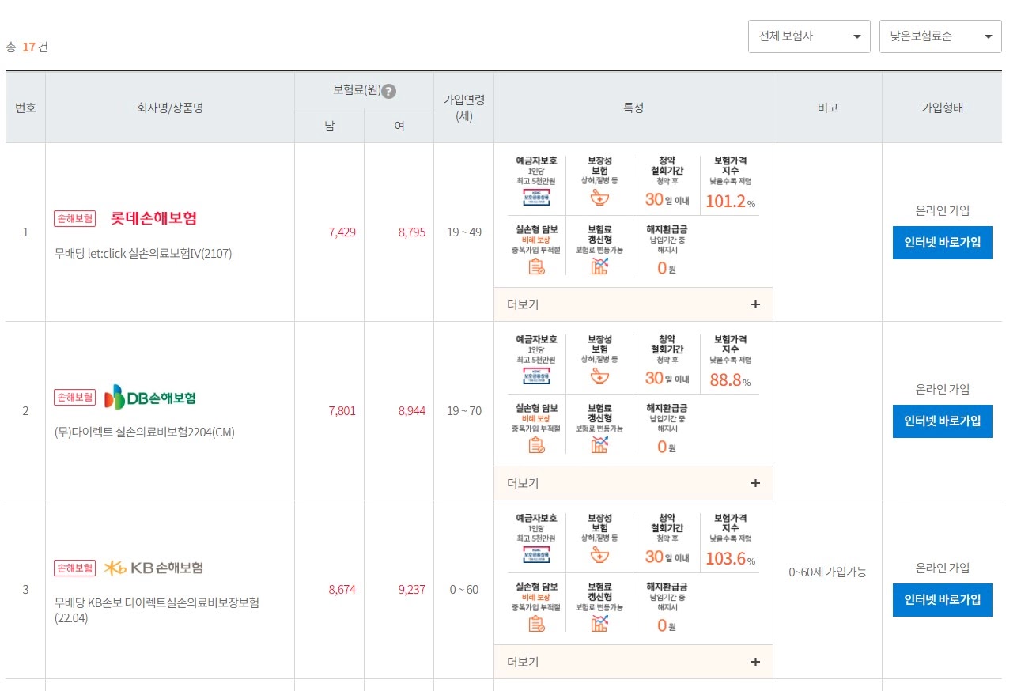Click the 88.8% price index value
The image size is (1036, 691).
point(730,380)
